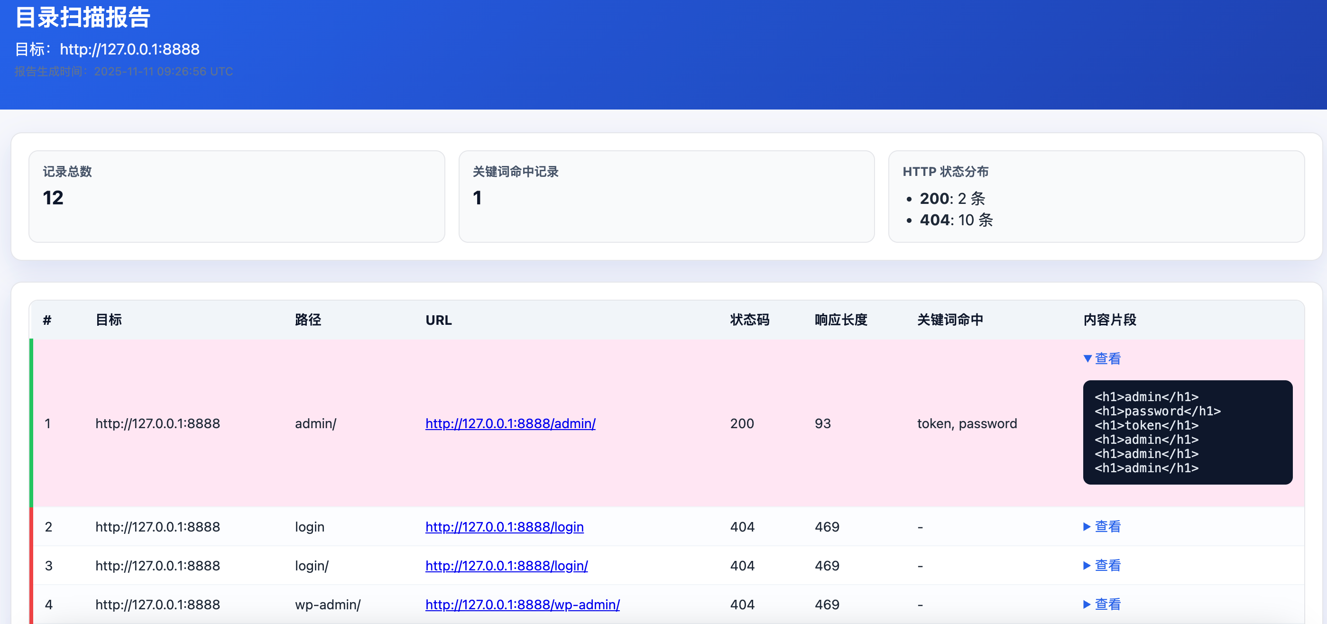The width and height of the screenshot is (1327, 624).
Task: Open the http://127.0.0.1:8888/login link
Action: click(x=504, y=527)
